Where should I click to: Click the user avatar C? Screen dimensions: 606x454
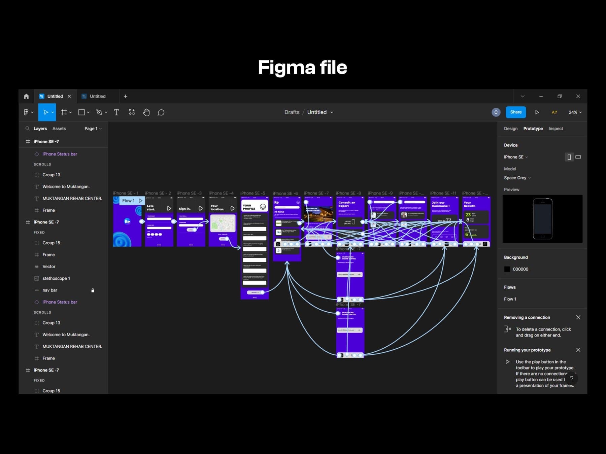(x=496, y=112)
